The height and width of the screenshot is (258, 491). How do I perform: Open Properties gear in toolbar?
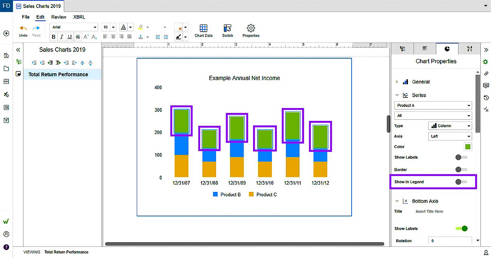click(251, 31)
